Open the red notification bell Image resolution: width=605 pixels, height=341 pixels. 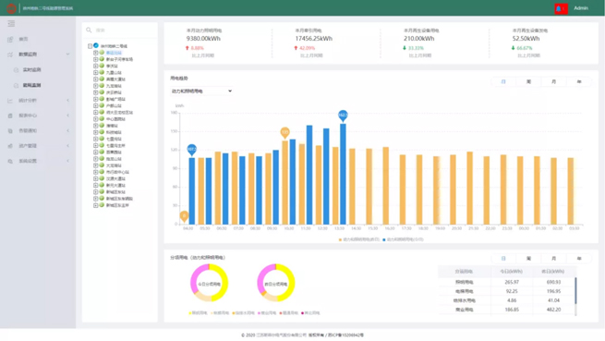[x=561, y=8]
